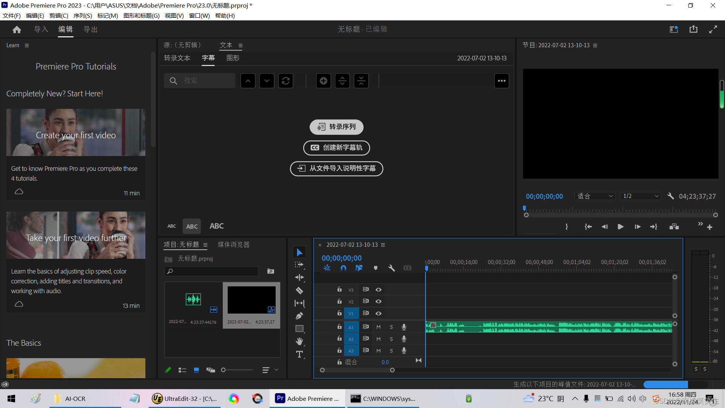This screenshot has width=725, height=408.
Task: Click the caption search field
Action: [200, 81]
